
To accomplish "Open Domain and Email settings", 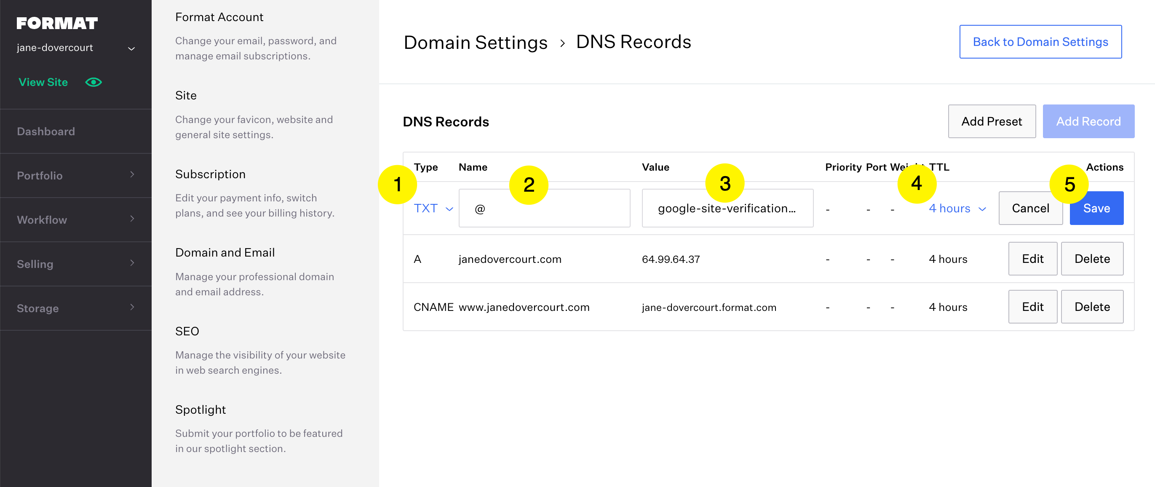I will pos(225,252).
